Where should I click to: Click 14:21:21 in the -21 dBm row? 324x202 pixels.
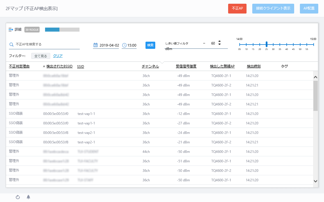point(252,143)
